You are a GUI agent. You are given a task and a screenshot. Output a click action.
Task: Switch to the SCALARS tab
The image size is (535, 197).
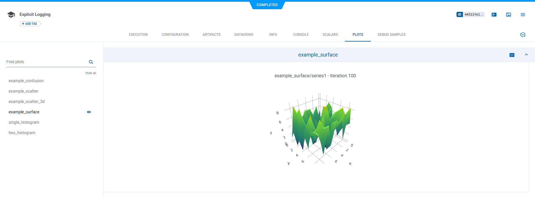point(330,35)
